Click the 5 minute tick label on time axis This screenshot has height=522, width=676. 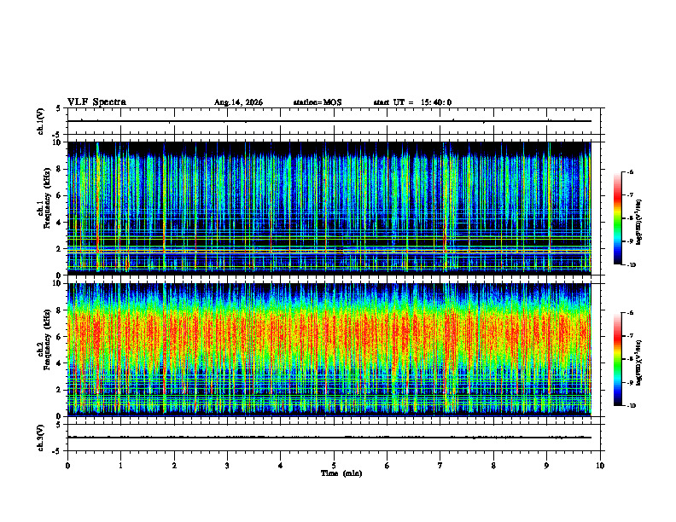(x=334, y=466)
